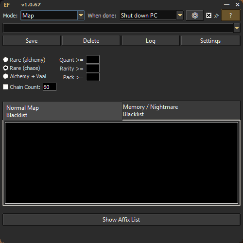Select Rare (chaos) radio option
This screenshot has width=243, height=243.
click(21, 68)
